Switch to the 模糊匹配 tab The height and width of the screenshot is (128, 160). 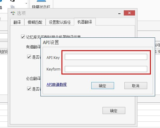tap(35, 22)
